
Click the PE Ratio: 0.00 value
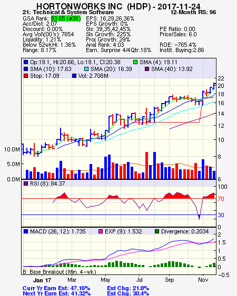pyautogui.click(x=177, y=29)
